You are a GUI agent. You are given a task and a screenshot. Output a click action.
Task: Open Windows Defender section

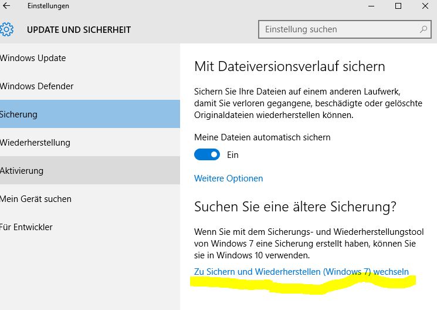pos(90,86)
